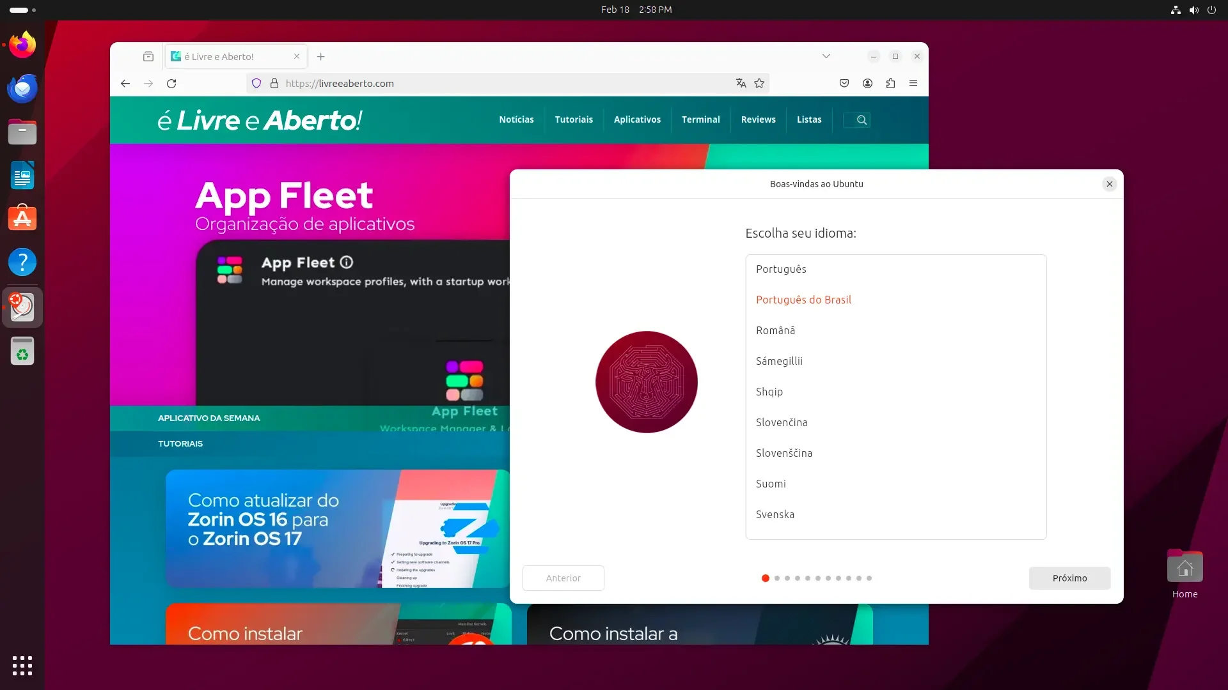
Task: Open the Activities workspace indicator pill
Action: 23,10
